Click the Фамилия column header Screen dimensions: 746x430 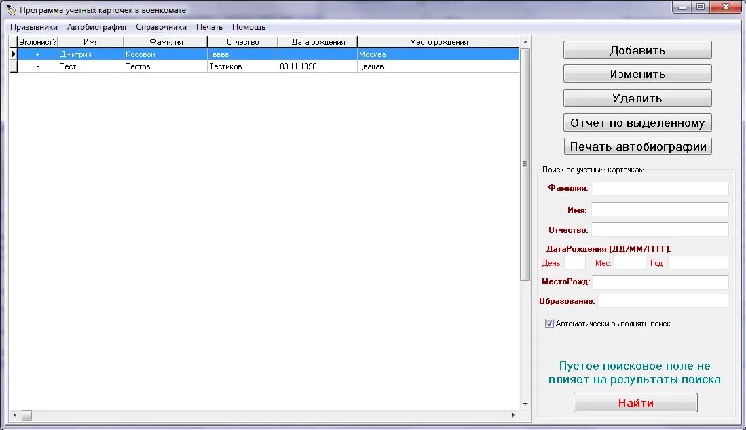tap(166, 42)
